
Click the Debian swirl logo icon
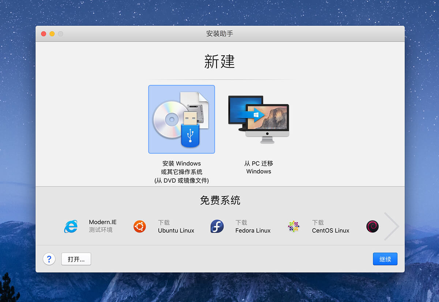click(x=372, y=226)
